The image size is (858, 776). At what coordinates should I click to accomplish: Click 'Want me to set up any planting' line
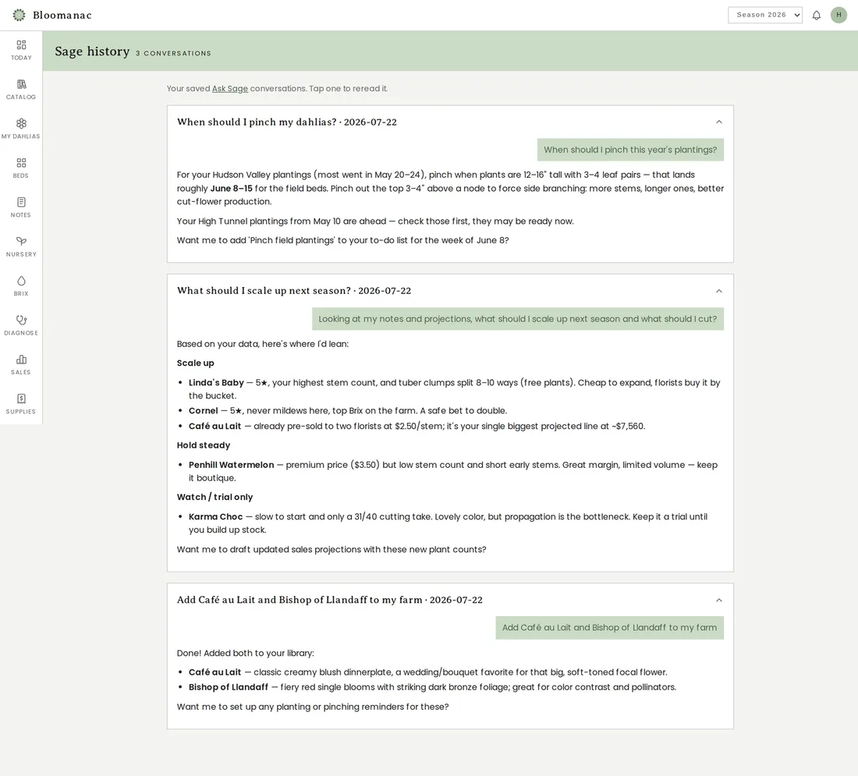coord(313,707)
